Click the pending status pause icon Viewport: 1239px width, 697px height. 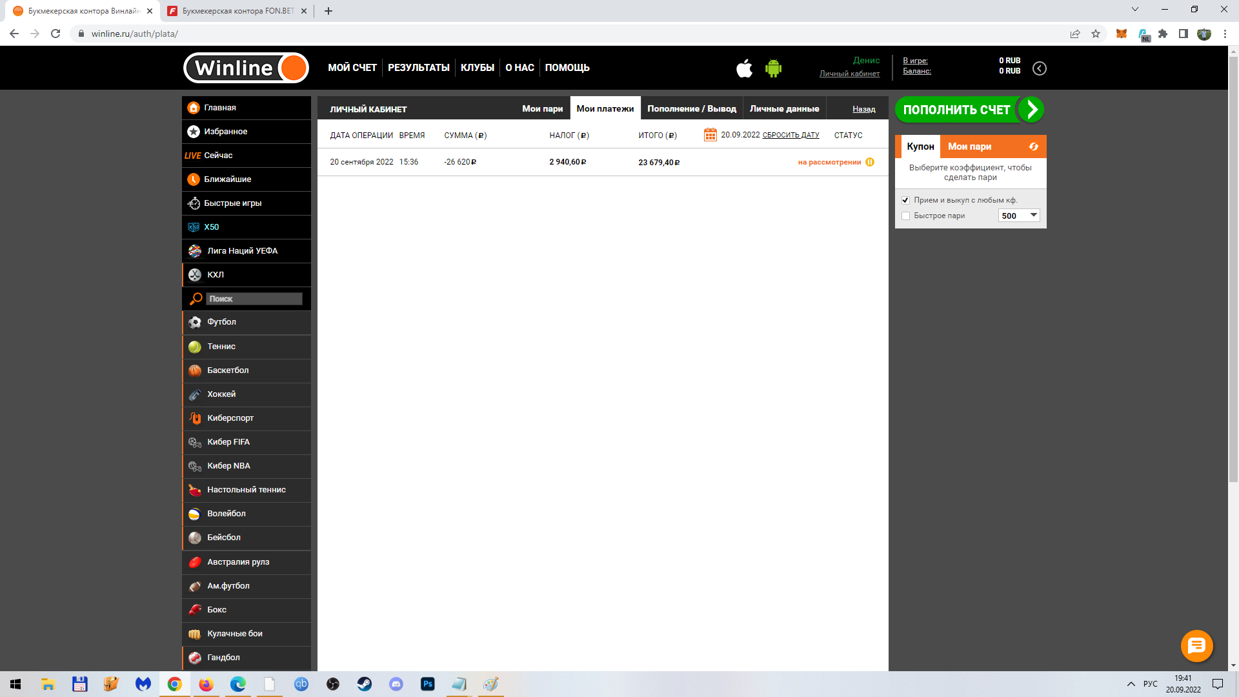[870, 162]
